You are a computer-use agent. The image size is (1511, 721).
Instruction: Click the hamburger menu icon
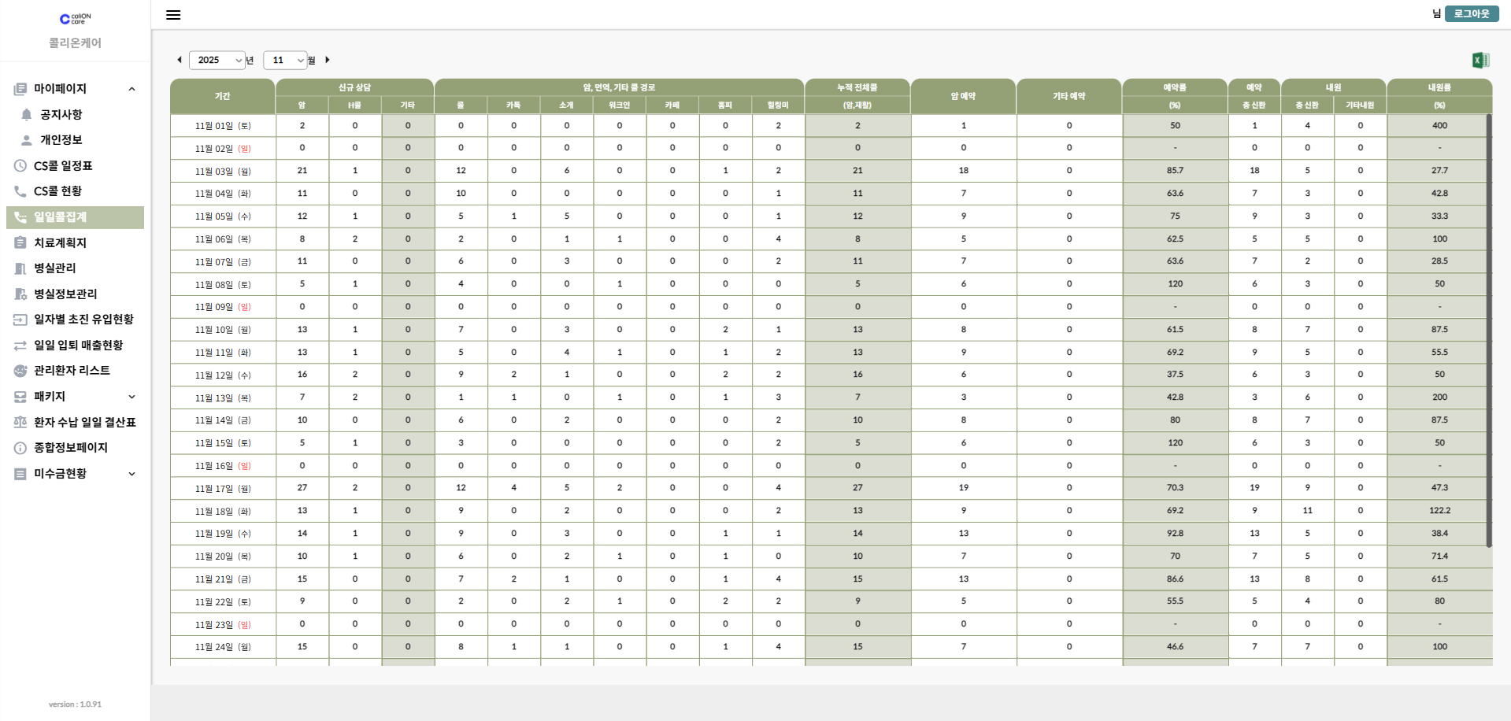tap(173, 15)
